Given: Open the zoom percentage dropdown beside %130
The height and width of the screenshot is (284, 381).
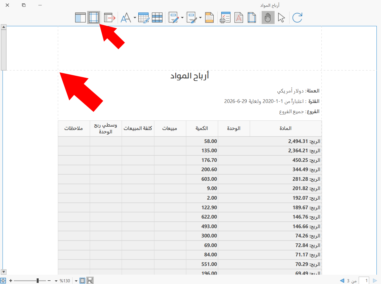Looking at the screenshot, I should (x=56, y=281).
